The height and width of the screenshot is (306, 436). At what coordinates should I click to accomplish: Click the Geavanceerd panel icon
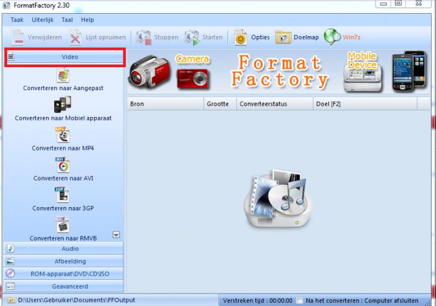pos(11,286)
